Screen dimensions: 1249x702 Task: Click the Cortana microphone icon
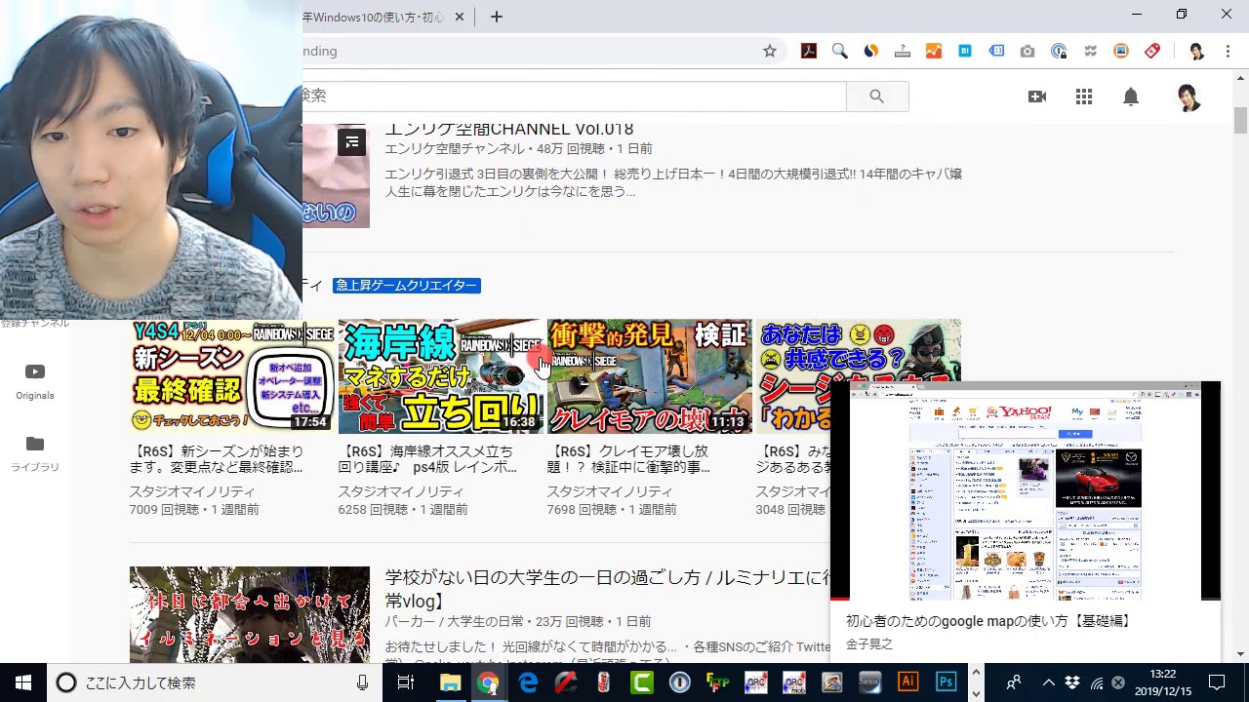click(x=362, y=682)
